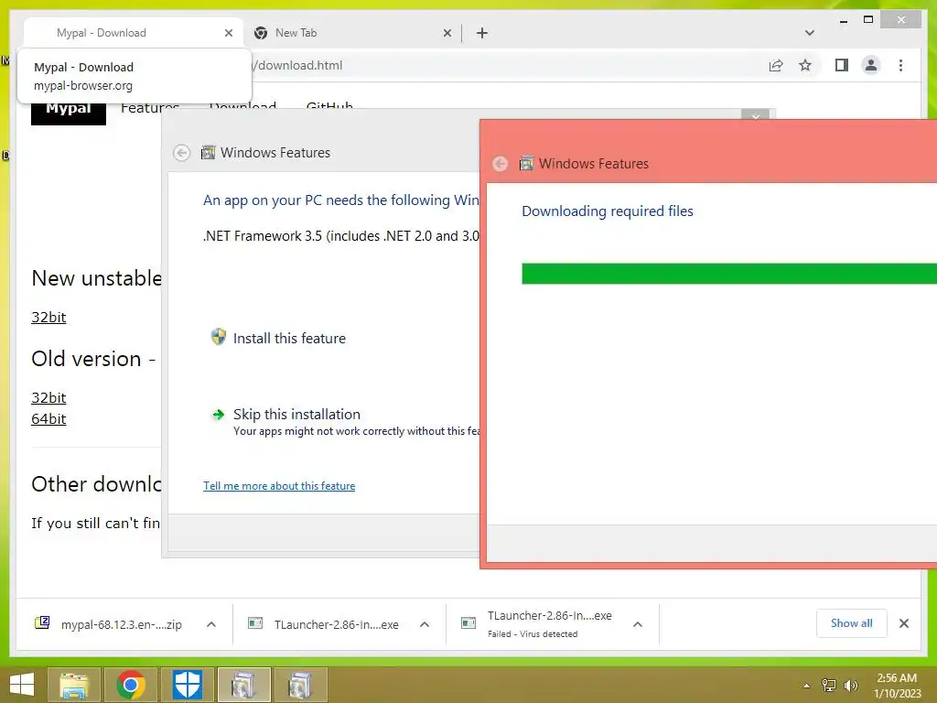
Task: Click the volume speaker tray icon
Action: click(850, 686)
